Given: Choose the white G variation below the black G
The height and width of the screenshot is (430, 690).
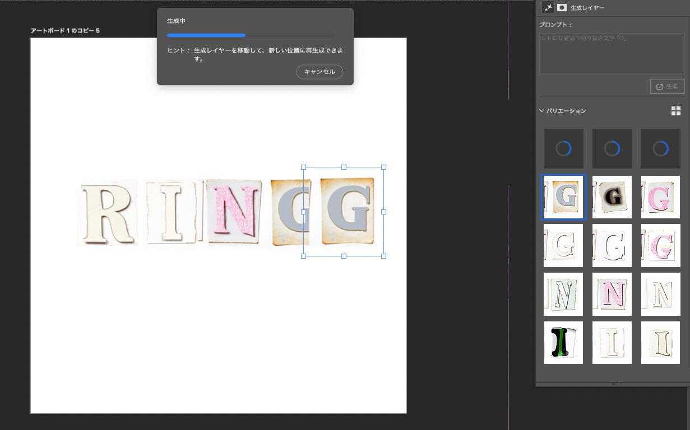Looking at the screenshot, I should coord(612,245).
